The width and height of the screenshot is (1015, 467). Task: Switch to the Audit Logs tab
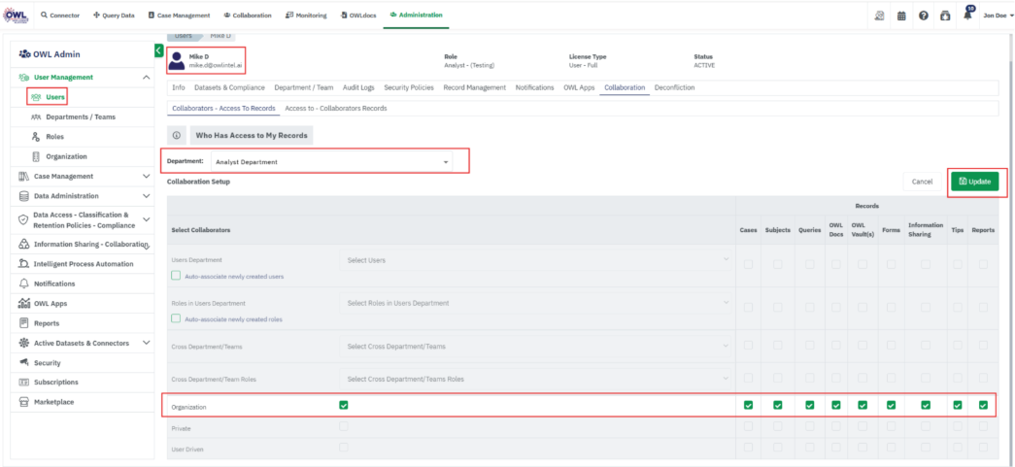(x=357, y=87)
